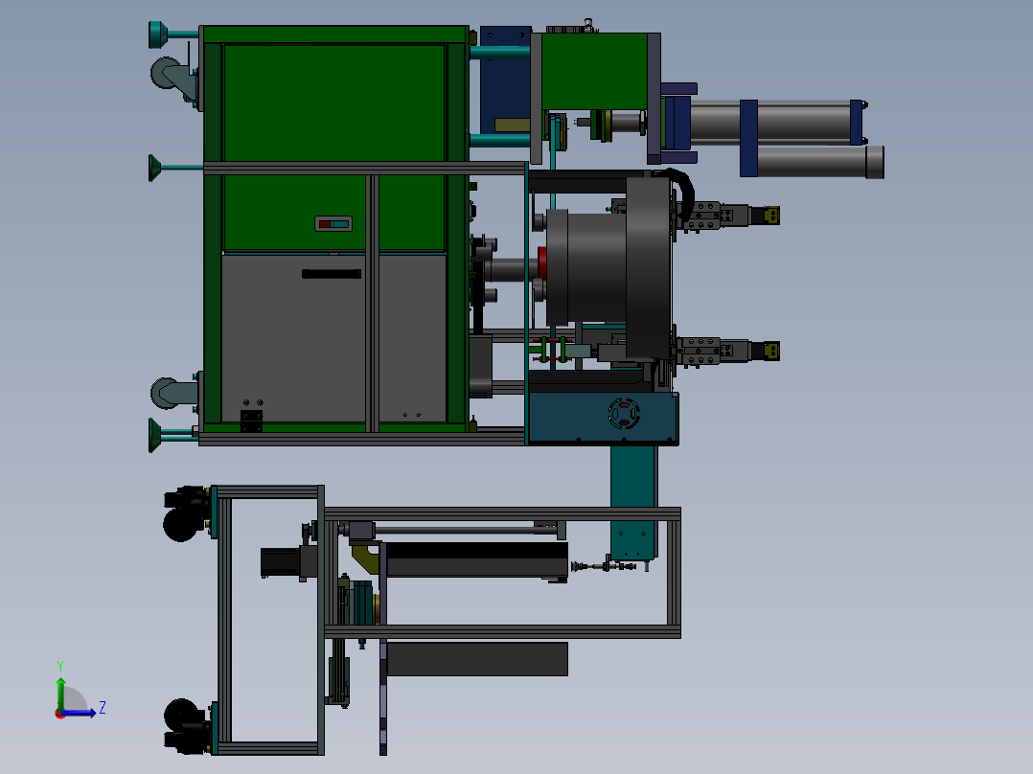Select the black servo motor in the lower frame
Image resolution: width=1033 pixels, height=774 pixels.
click(281, 562)
